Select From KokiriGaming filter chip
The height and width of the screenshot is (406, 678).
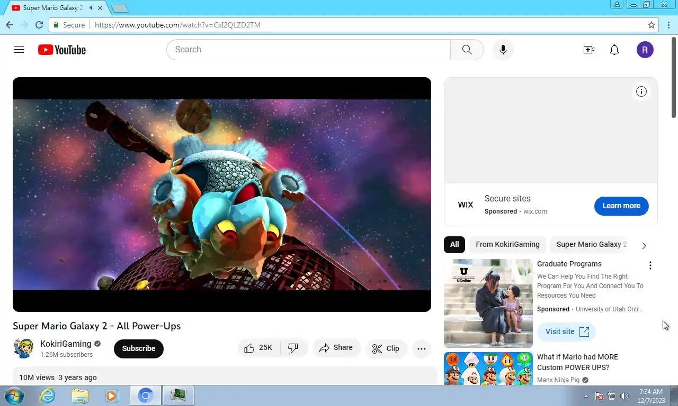[x=507, y=244]
